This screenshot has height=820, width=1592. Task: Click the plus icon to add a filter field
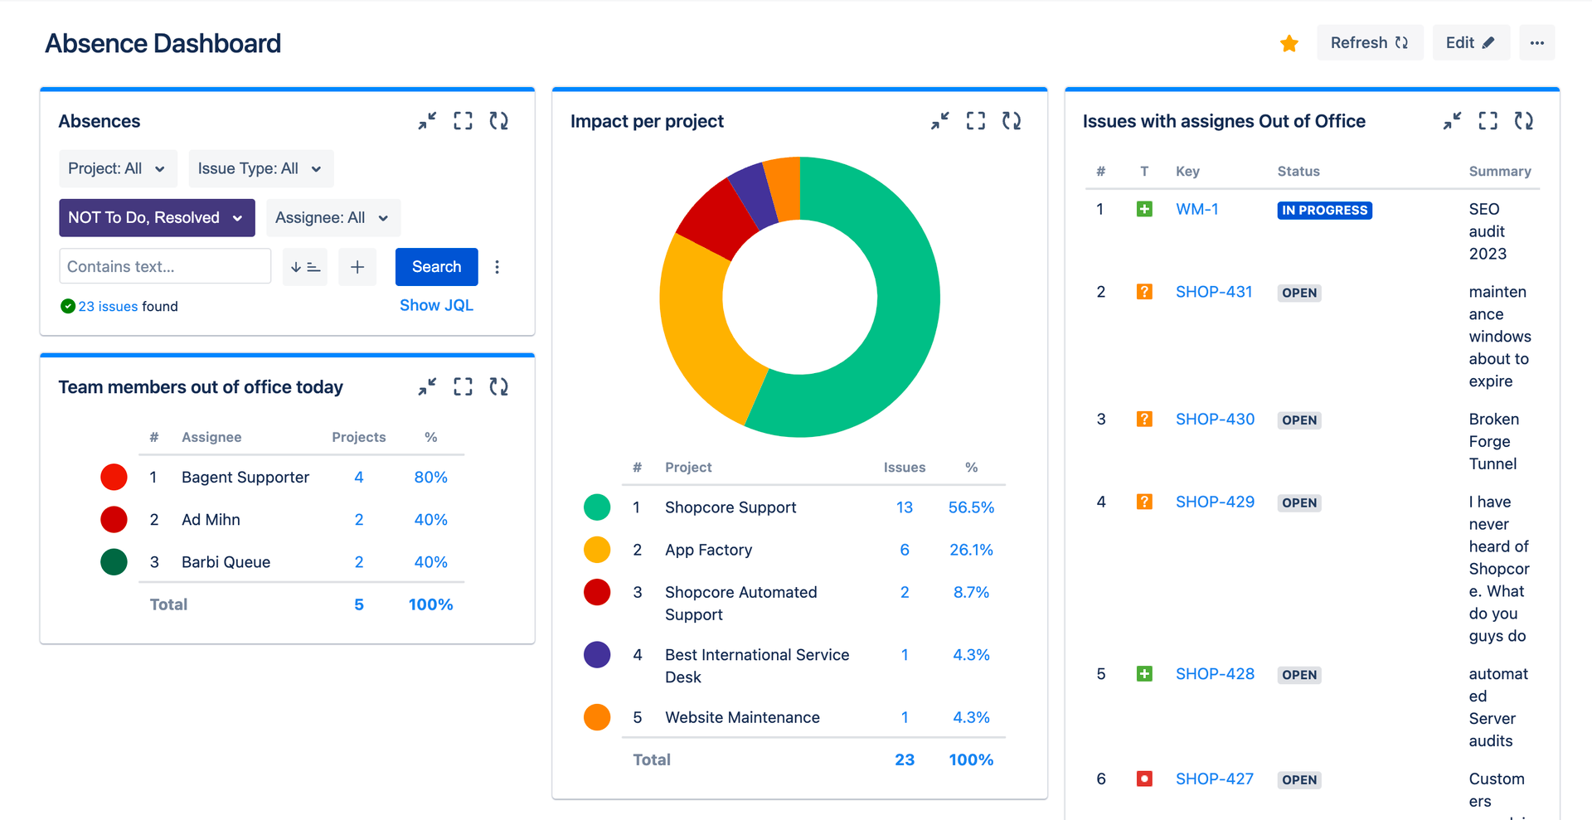[357, 266]
